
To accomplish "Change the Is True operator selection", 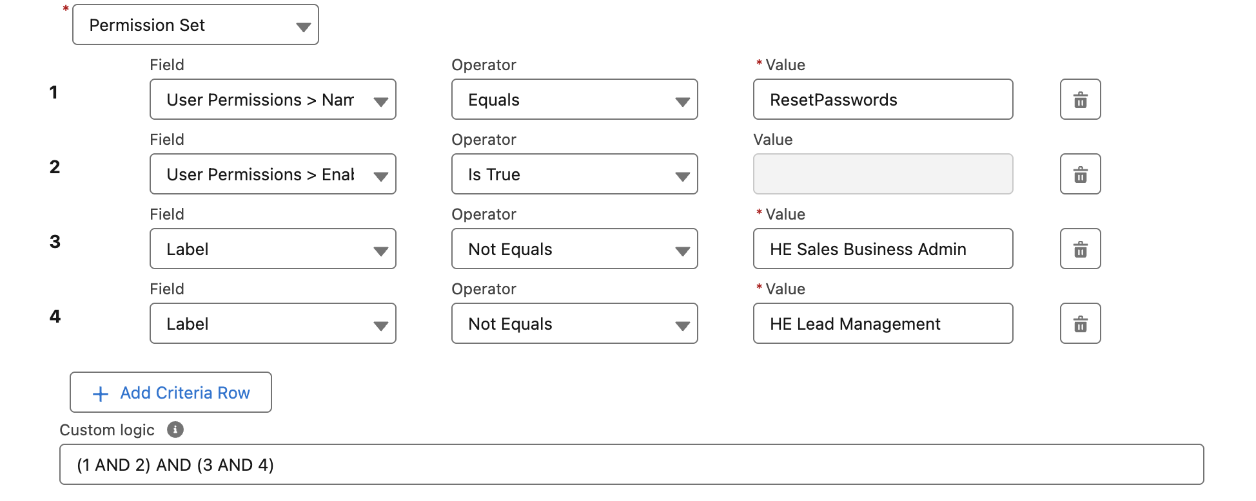I will coord(574,174).
